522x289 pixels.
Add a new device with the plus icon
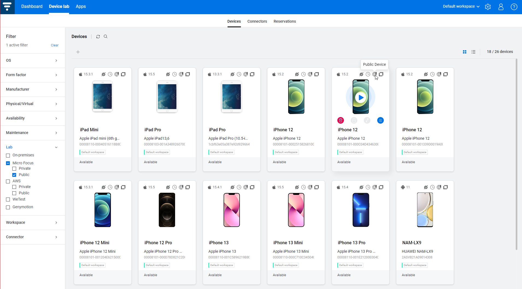78,52
